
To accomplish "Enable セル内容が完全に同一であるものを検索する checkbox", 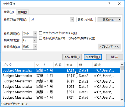I will 40,38.
